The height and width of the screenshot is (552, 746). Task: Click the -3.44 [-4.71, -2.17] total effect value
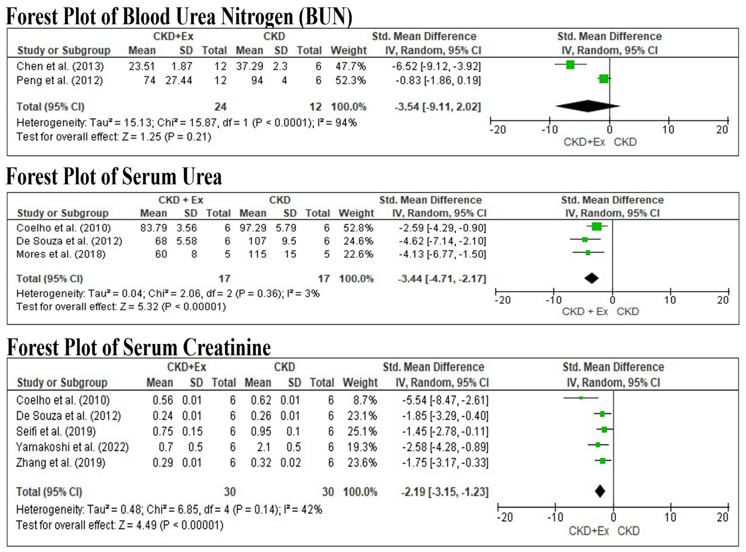point(442,279)
